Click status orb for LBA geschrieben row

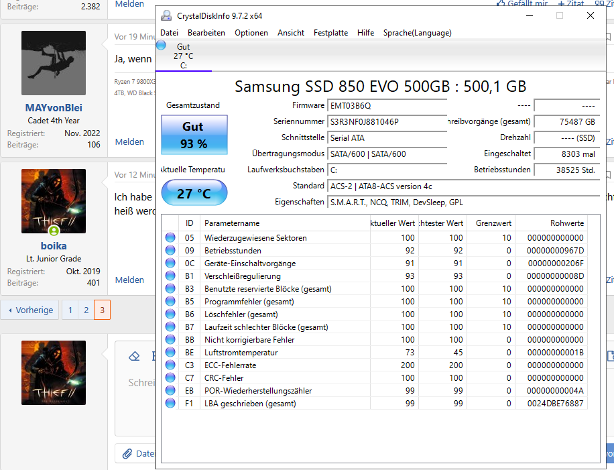click(170, 403)
